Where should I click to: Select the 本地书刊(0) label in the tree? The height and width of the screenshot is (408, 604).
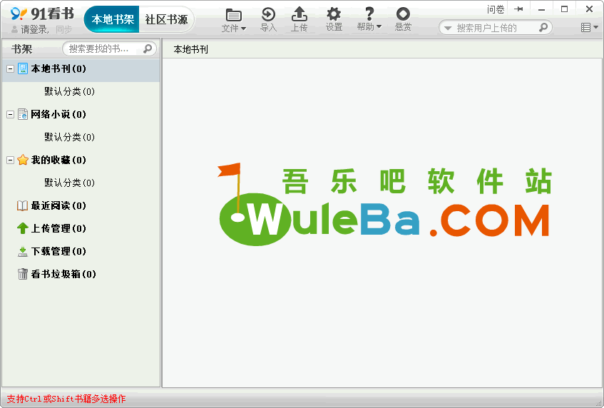pos(58,69)
